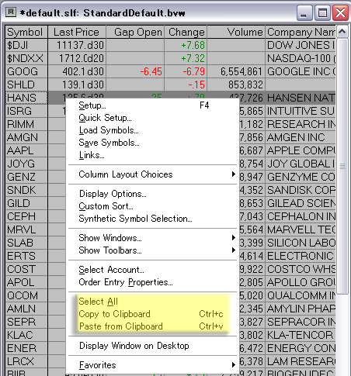Image resolution: width=351 pixels, height=376 pixels.
Task: Select the ERTS symbol cell
Action: [x=26, y=257]
